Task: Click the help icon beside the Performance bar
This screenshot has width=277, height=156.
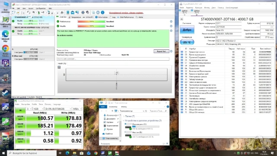Action: click(171, 22)
